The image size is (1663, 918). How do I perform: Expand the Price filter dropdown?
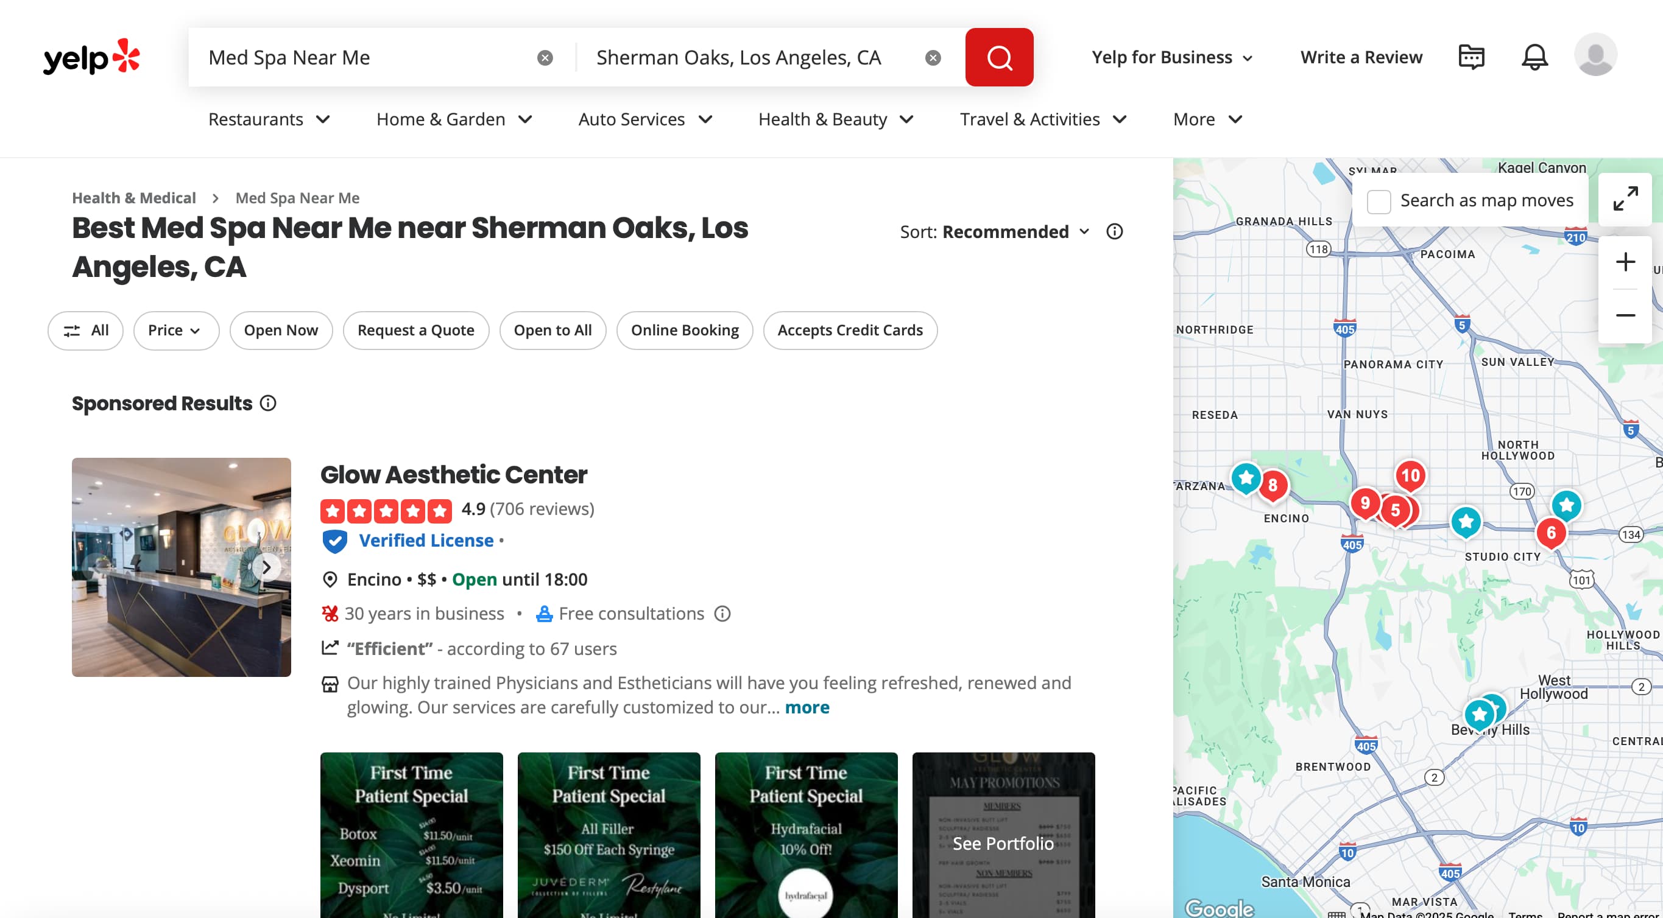175,331
